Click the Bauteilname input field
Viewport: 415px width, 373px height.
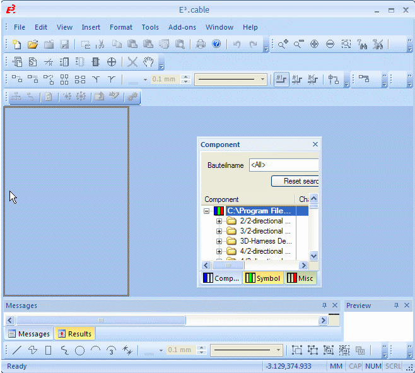(x=284, y=165)
